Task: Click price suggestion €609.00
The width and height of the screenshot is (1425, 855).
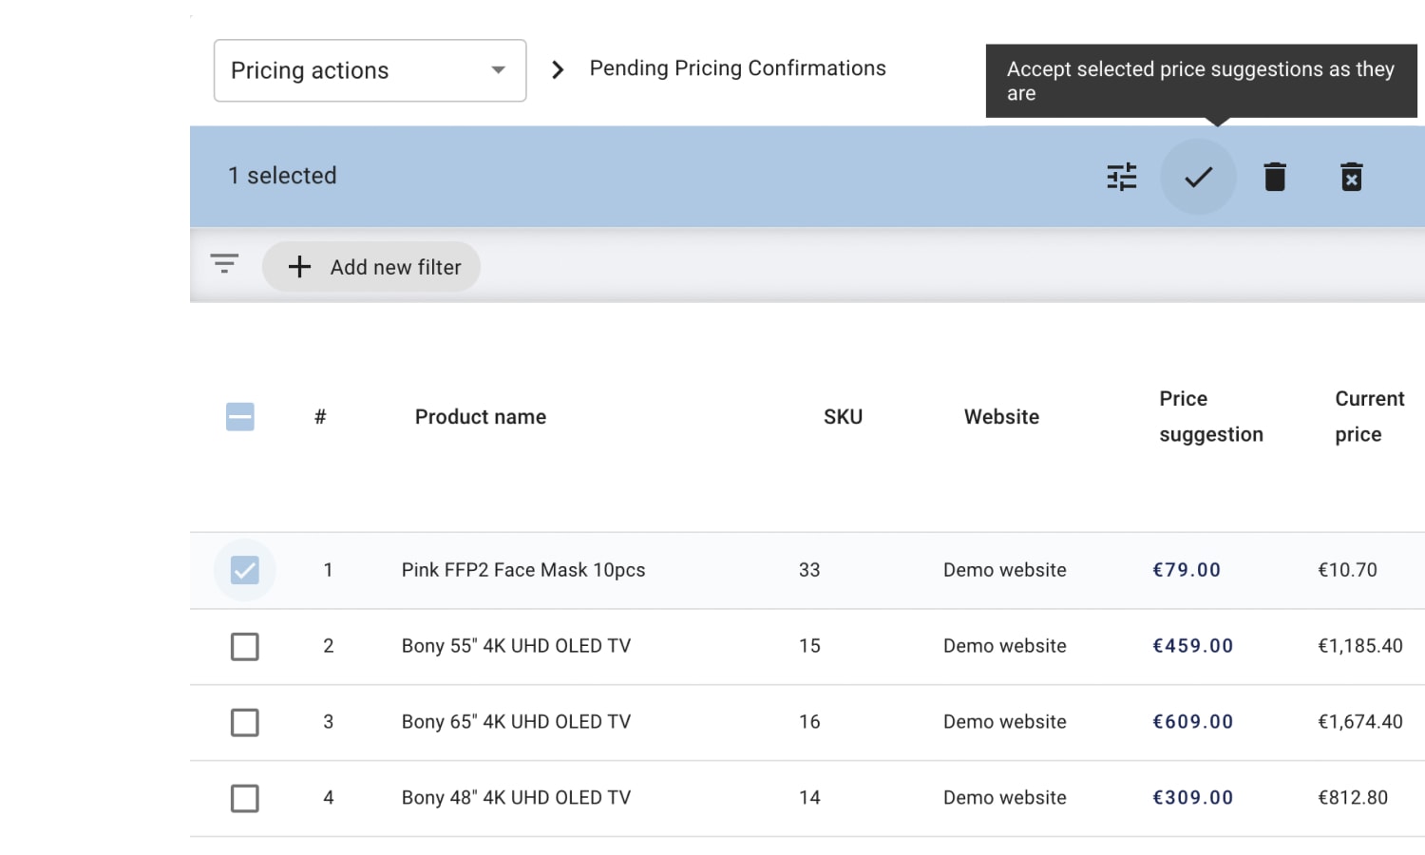Action: pyautogui.click(x=1192, y=722)
